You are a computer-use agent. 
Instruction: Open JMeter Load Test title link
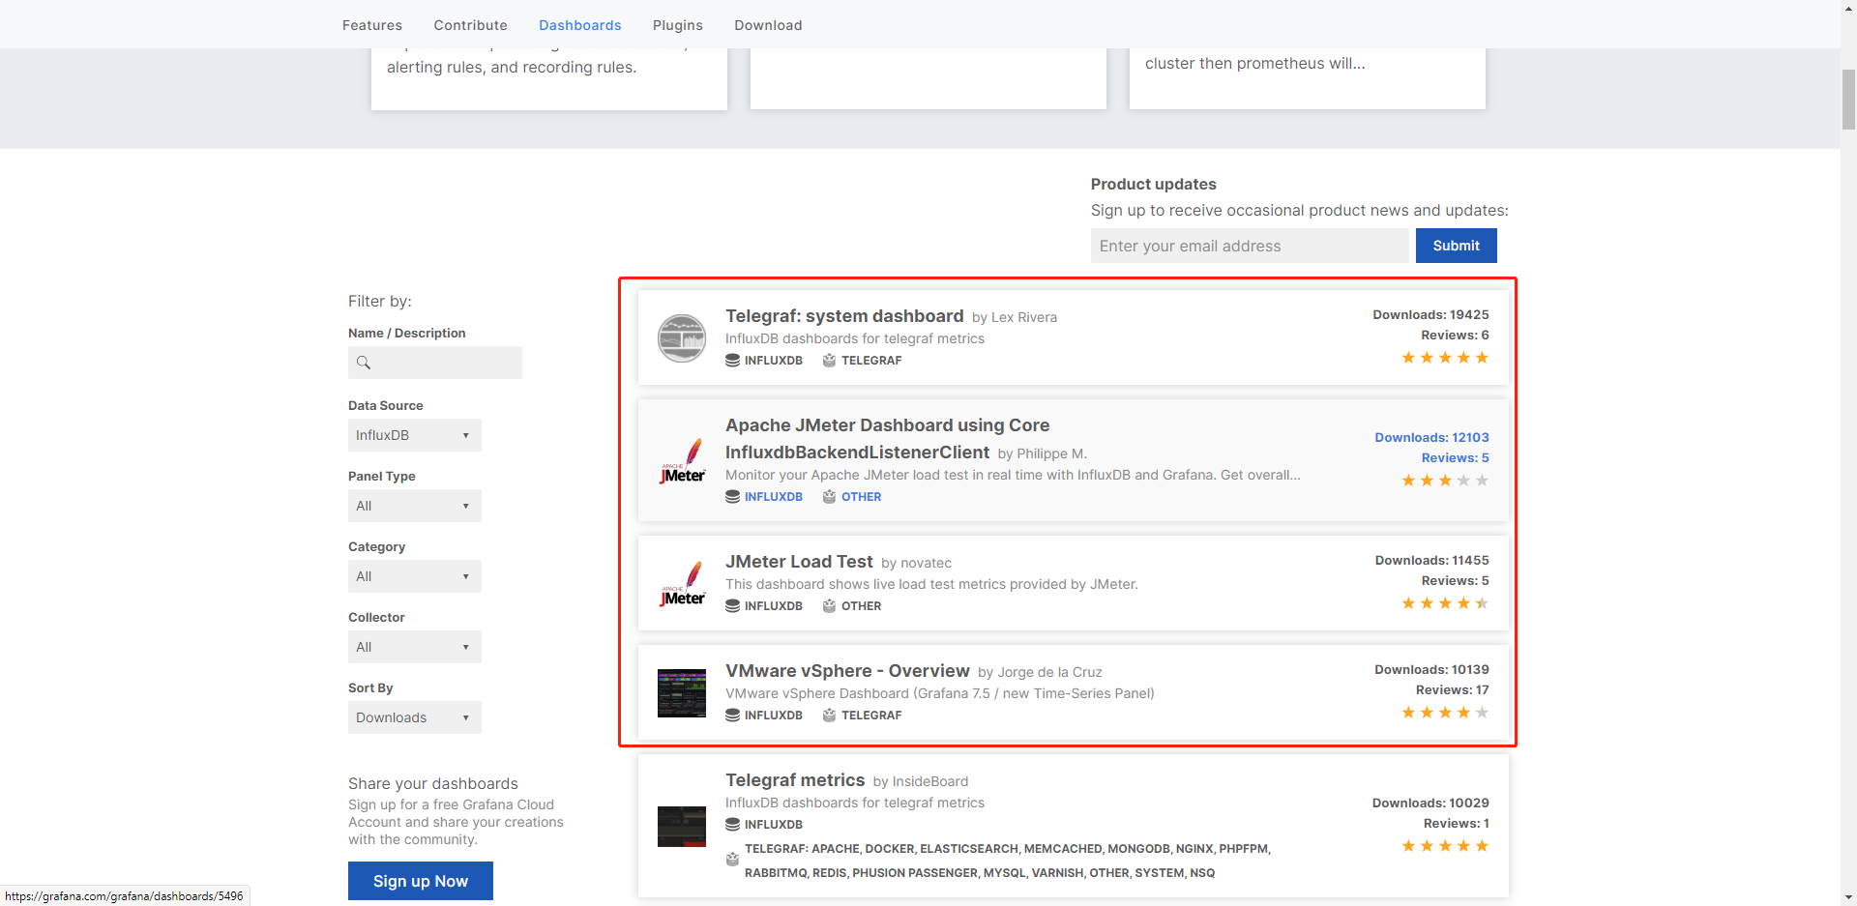pos(799,562)
